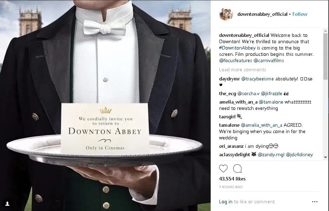Click the comments scrollbar down arrow
The image size is (329, 211).
325,157
